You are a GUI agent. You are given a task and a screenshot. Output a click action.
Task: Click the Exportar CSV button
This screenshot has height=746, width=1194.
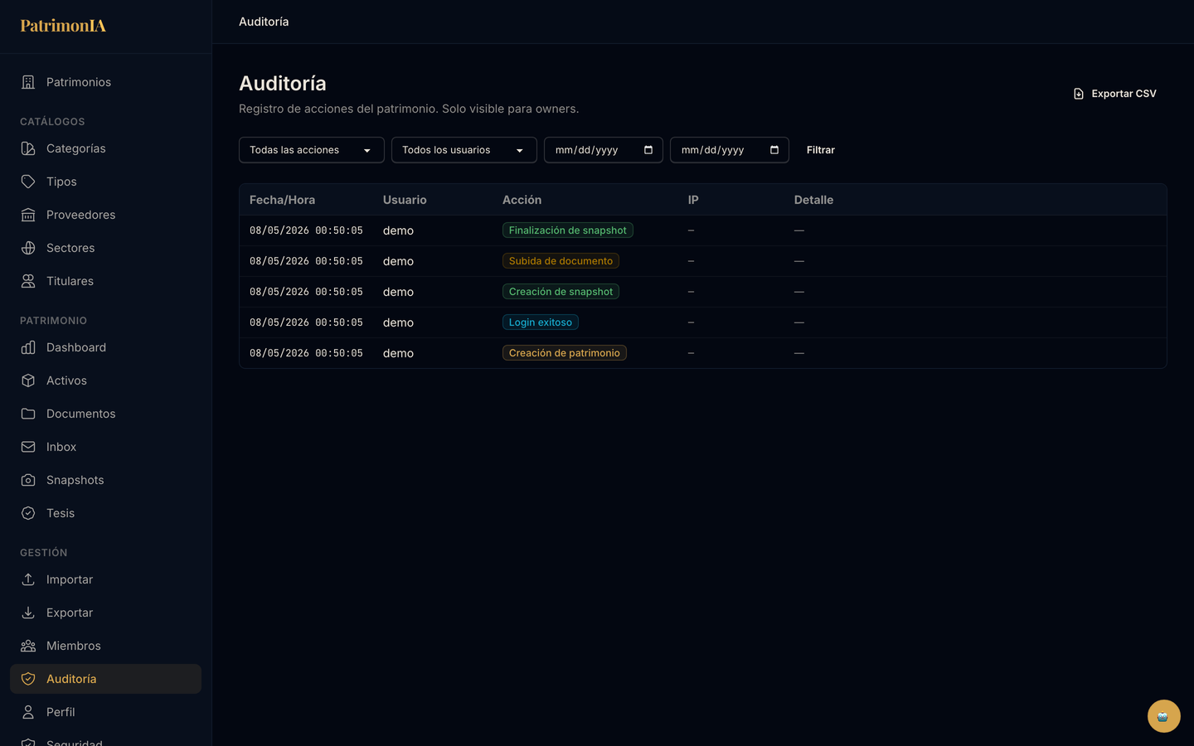pyautogui.click(x=1114, y=94)
